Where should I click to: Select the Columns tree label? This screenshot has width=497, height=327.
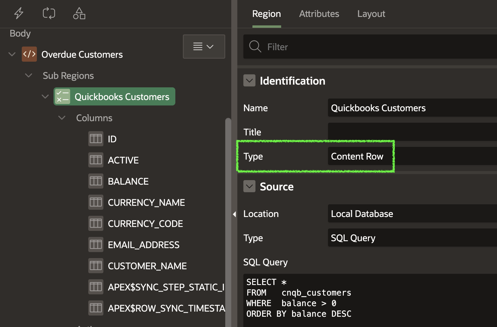[x=94, y=118]
